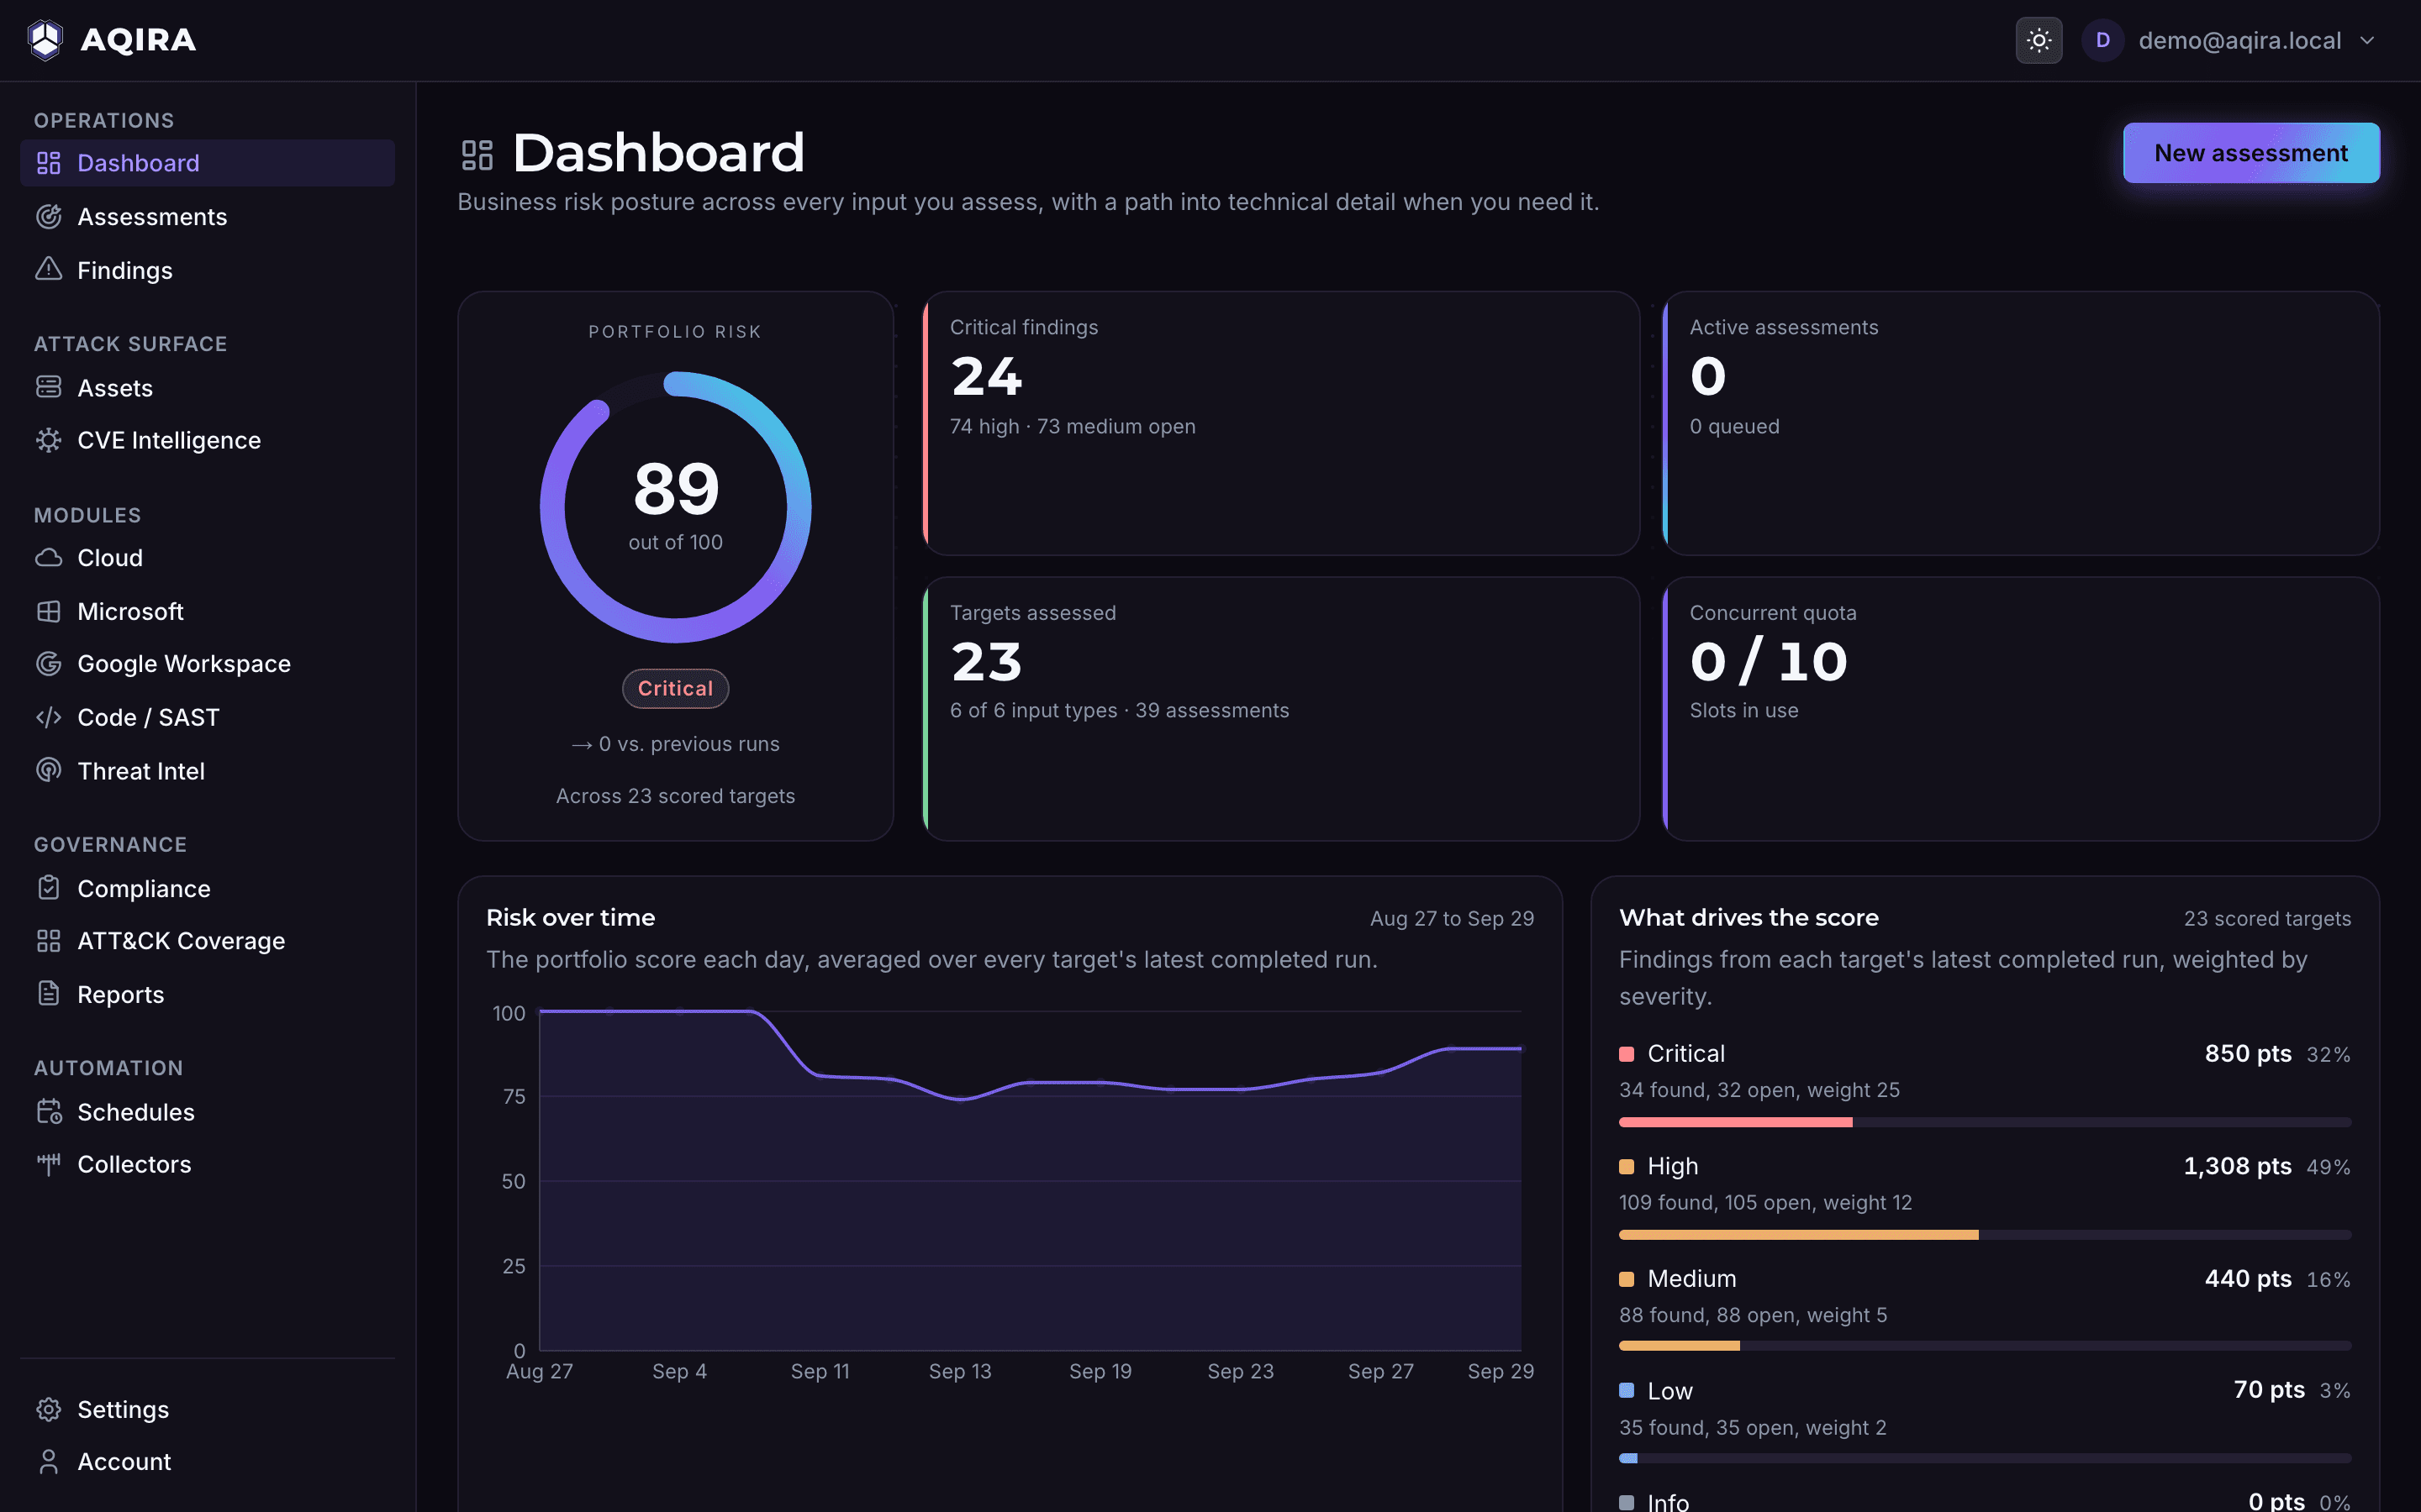The width and height of the screenshot is (2421, 1512).
Task: Click the Compliance clipboard check icon
Action: 49,888
